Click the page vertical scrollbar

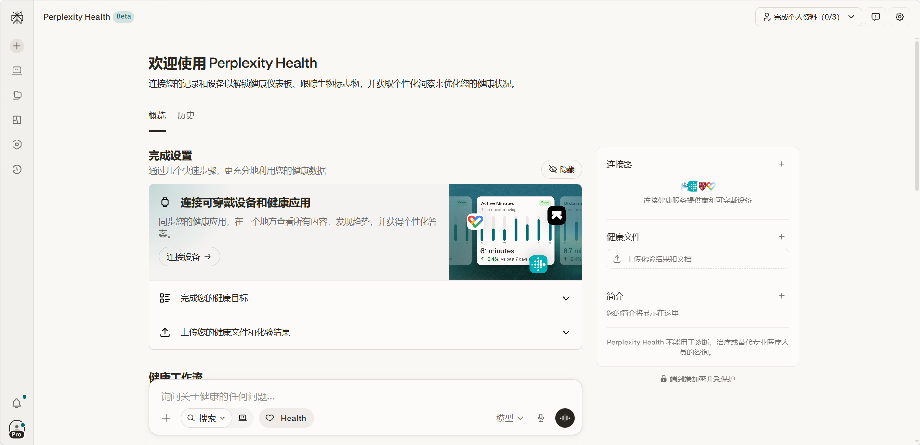pos(917,115)
